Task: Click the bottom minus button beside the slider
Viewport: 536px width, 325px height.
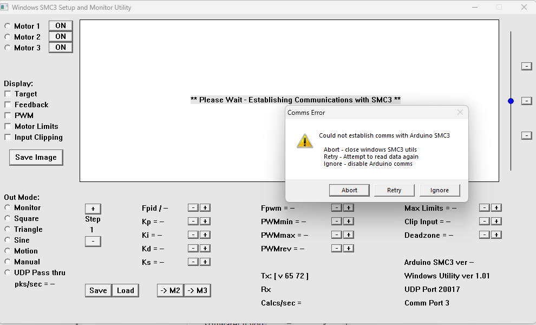Action: (527, 135)
